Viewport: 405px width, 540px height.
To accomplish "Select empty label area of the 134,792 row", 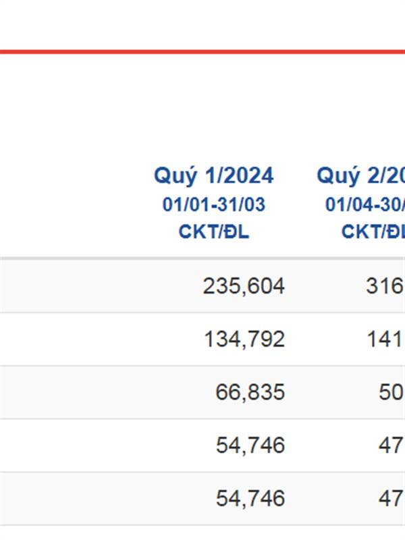I will click(67, 339).
